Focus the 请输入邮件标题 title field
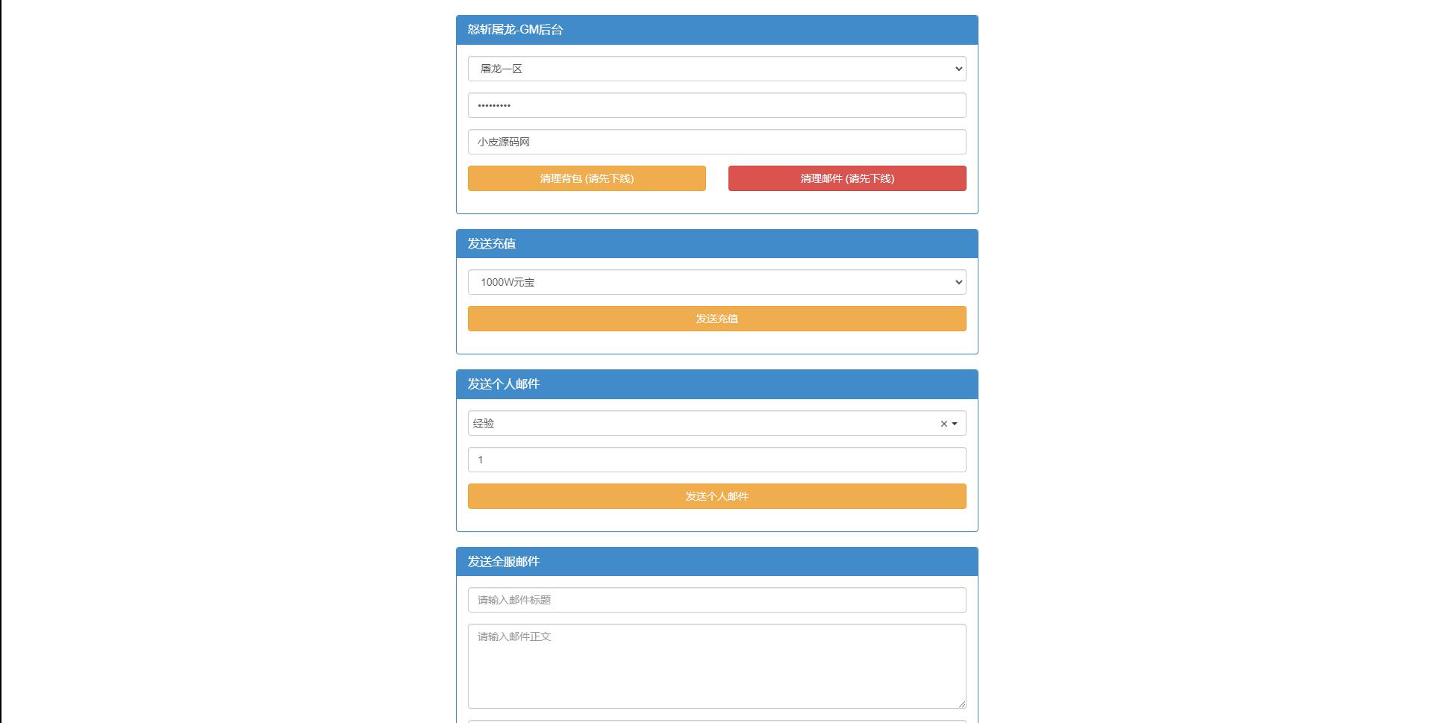The image size is (1433, 723). click(716, 599)
